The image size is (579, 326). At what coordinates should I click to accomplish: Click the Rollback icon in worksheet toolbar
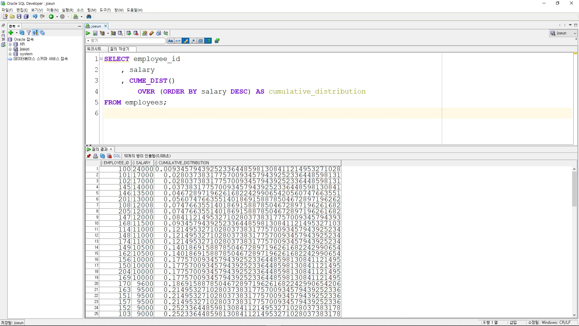tap(136, 33)
